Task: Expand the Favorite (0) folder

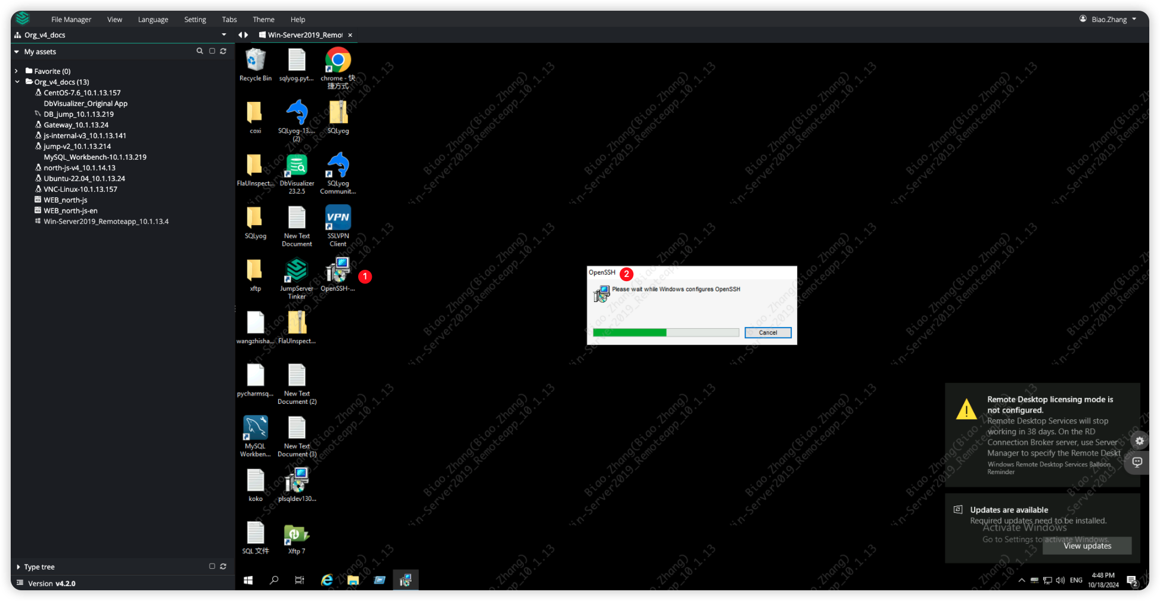Action: (17, 71)
